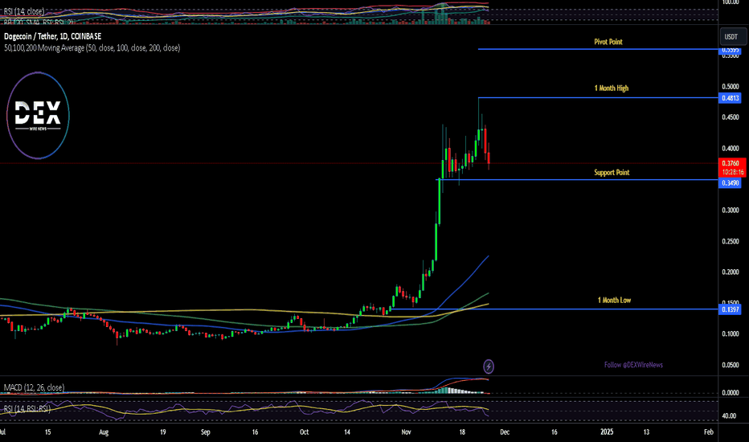This screenshot has height=442, width=749.
Task: Click 0.3000 on the price scale
Action: 731,211
